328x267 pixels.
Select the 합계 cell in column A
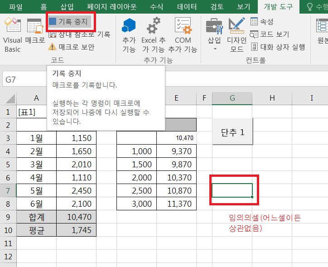pos(36,218)
